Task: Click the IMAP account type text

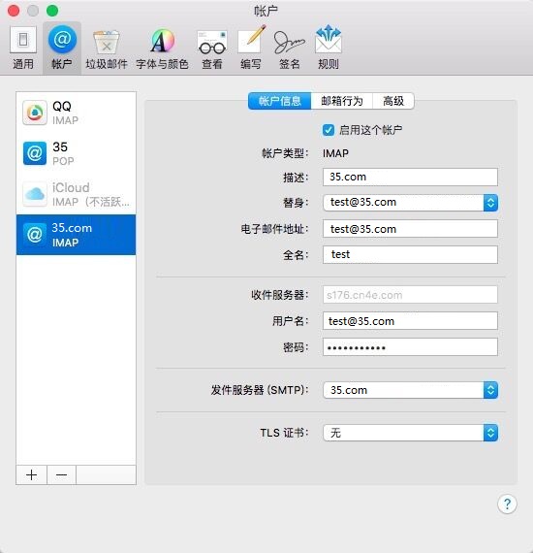Action: click(335, 153)
